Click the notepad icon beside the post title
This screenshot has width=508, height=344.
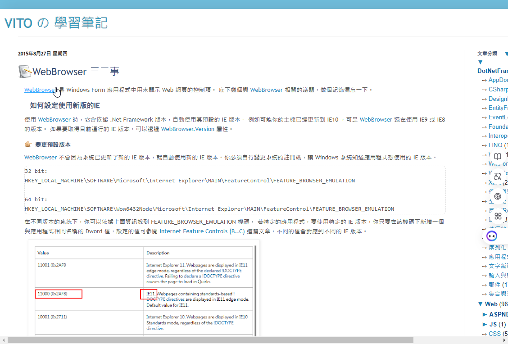pyautogui.click(x=25, y=72)
